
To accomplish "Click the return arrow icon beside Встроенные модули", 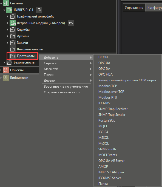I will coord(71,23).
